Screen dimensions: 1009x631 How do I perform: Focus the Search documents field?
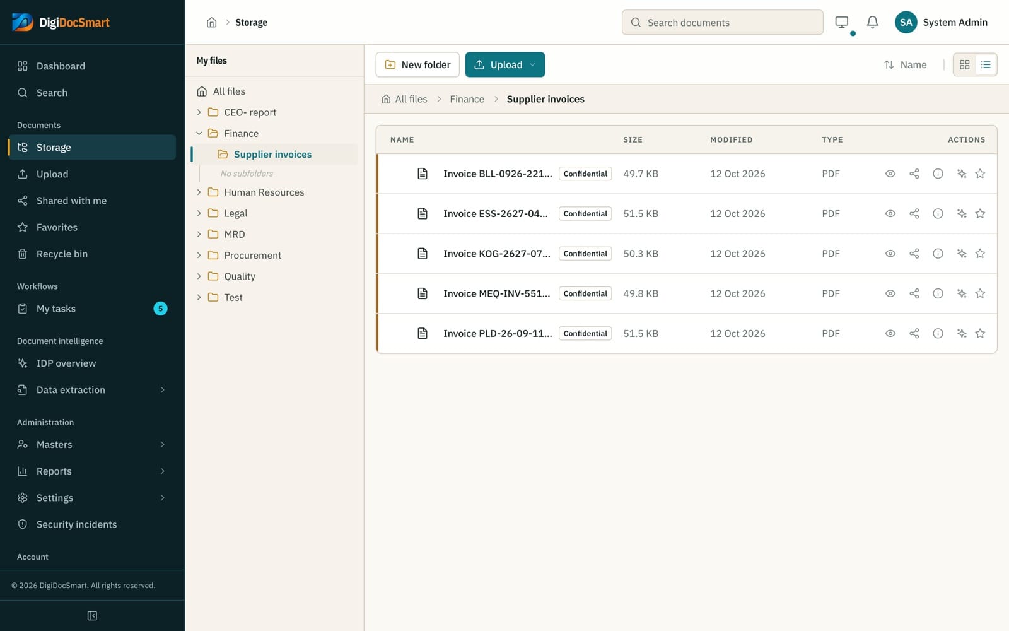click(722, 22)
